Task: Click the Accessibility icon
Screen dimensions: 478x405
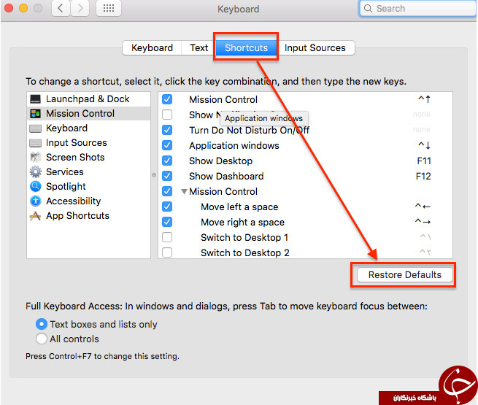Action: [35, 201]
